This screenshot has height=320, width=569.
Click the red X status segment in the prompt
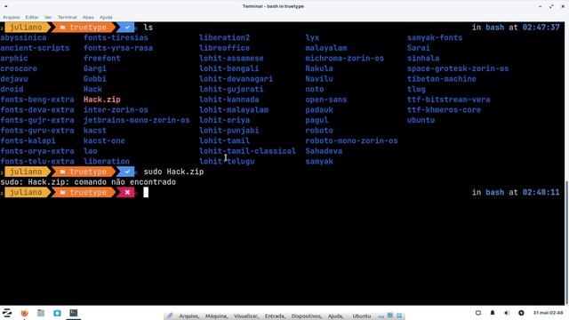[127, 192]
